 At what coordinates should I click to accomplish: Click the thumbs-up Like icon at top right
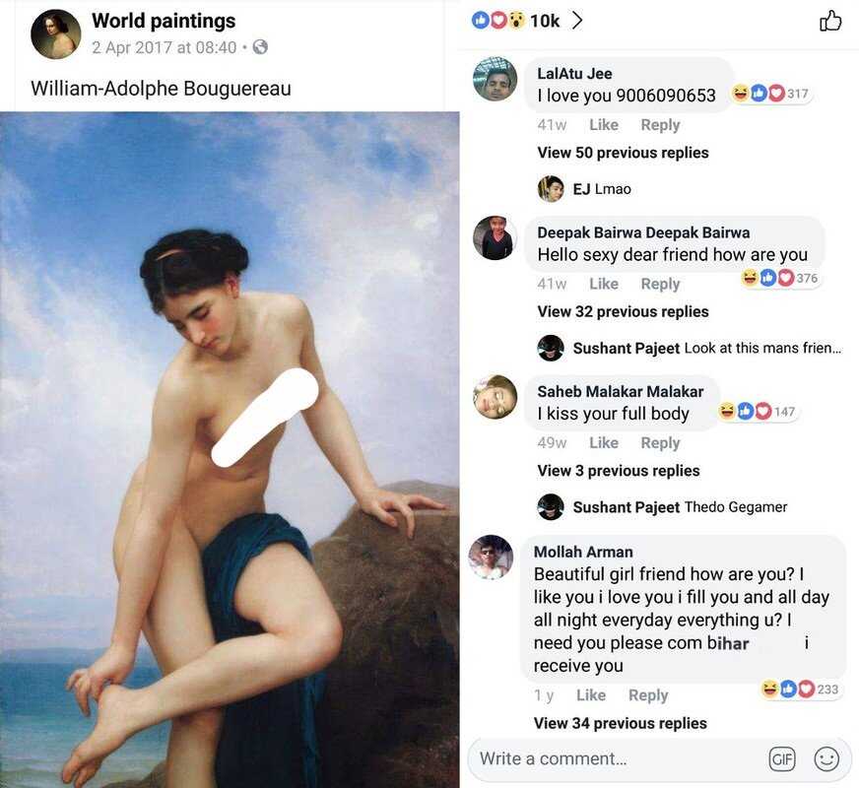pyautogui.click(x=830, y=21)
